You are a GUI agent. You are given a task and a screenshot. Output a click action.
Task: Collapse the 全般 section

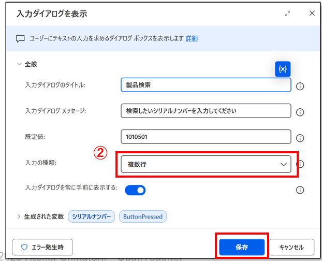pos(20,64)
